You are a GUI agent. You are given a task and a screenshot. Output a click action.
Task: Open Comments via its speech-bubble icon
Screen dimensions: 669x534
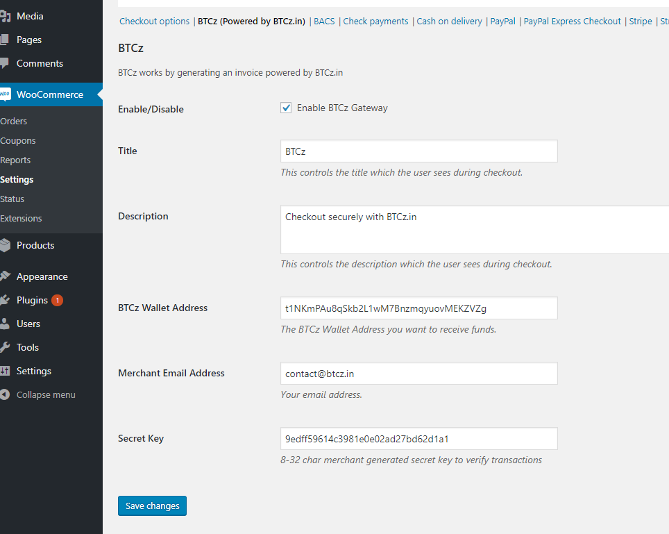[4, 64]
